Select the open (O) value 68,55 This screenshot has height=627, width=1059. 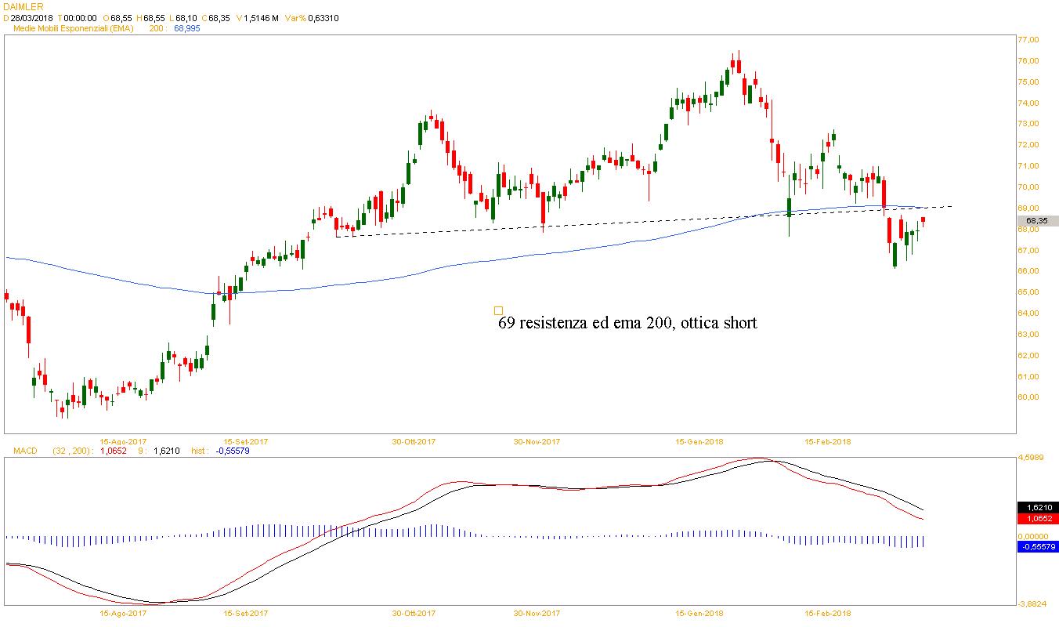(x=121, y=17)
